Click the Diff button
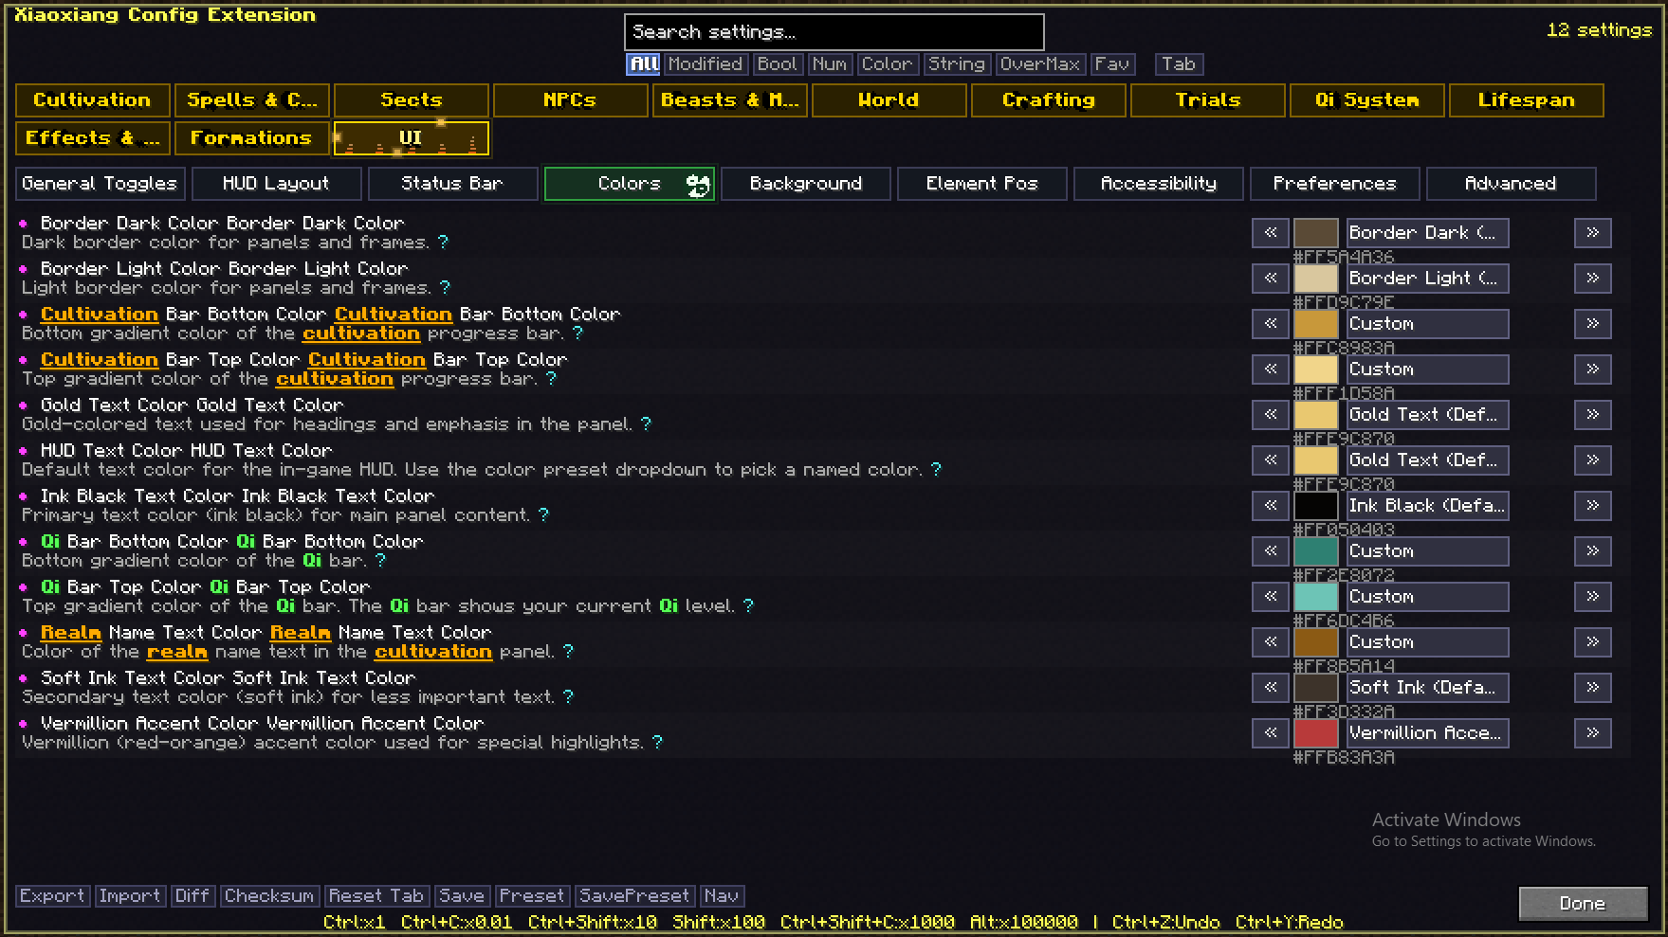The height and width of the screenshot is (937, 1668). pyautogui.click(x=192, y=896)
